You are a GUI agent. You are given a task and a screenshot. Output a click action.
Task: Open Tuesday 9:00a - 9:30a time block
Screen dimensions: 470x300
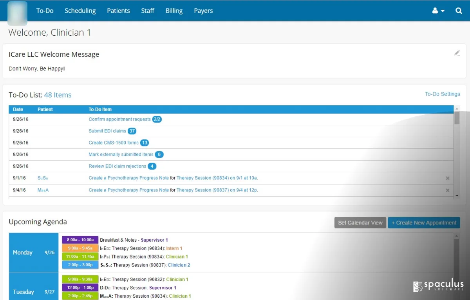coord(80,280)
